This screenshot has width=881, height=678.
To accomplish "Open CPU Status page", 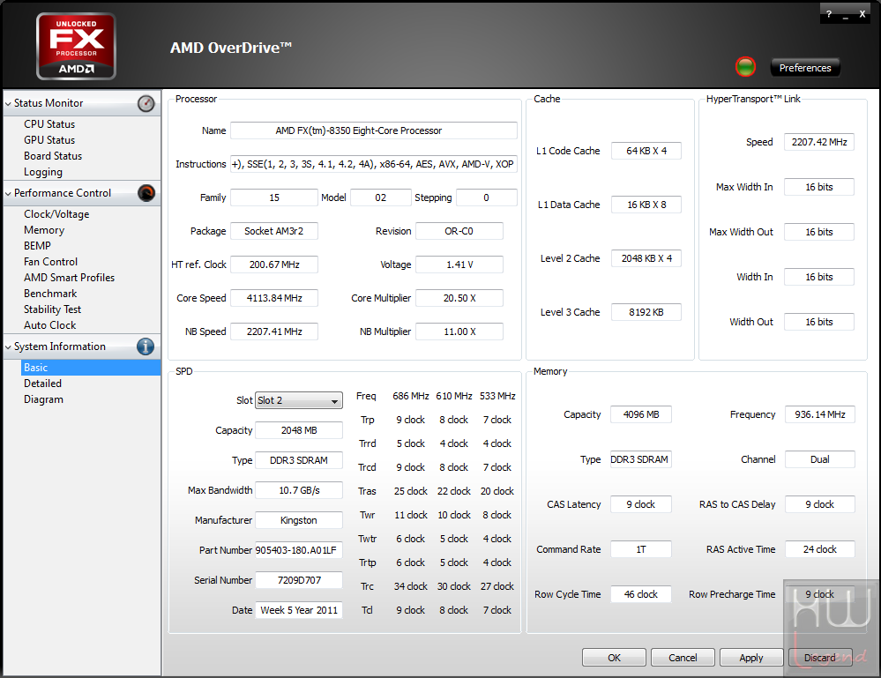I will pos(49,124).
